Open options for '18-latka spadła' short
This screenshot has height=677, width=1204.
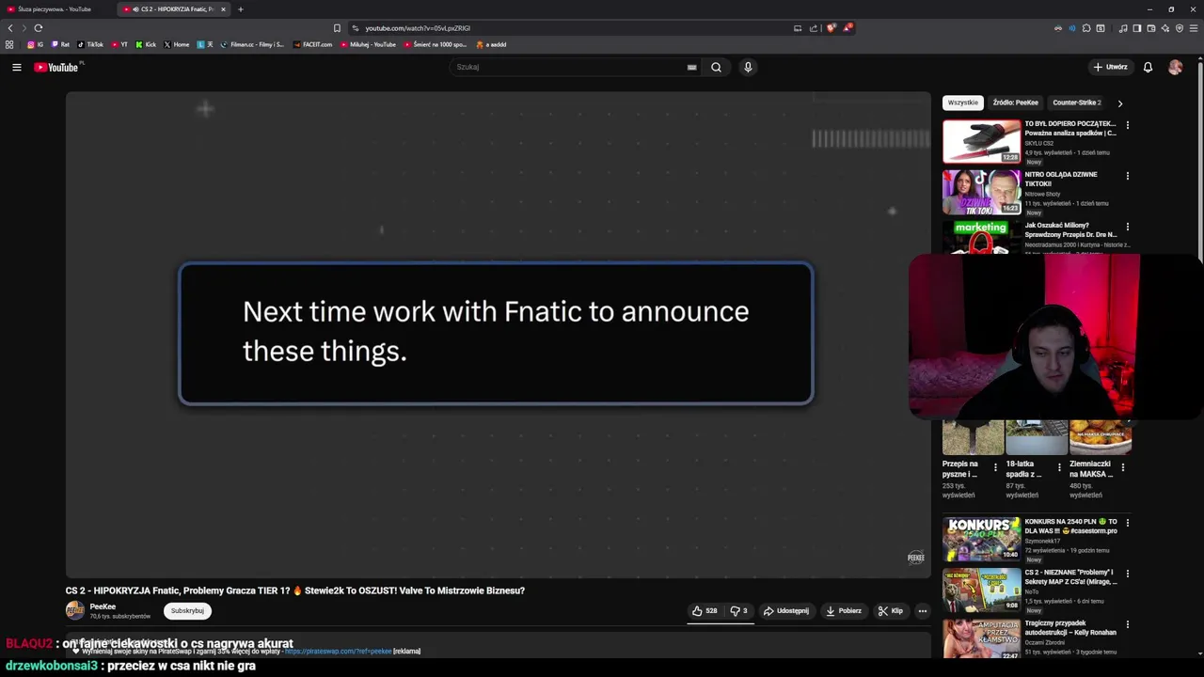click(x=1059, y=467)
